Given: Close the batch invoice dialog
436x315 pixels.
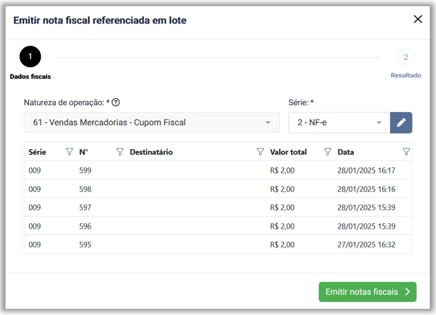Looking at the screenshot, I should pyautogui.click(x=417, y=19).
